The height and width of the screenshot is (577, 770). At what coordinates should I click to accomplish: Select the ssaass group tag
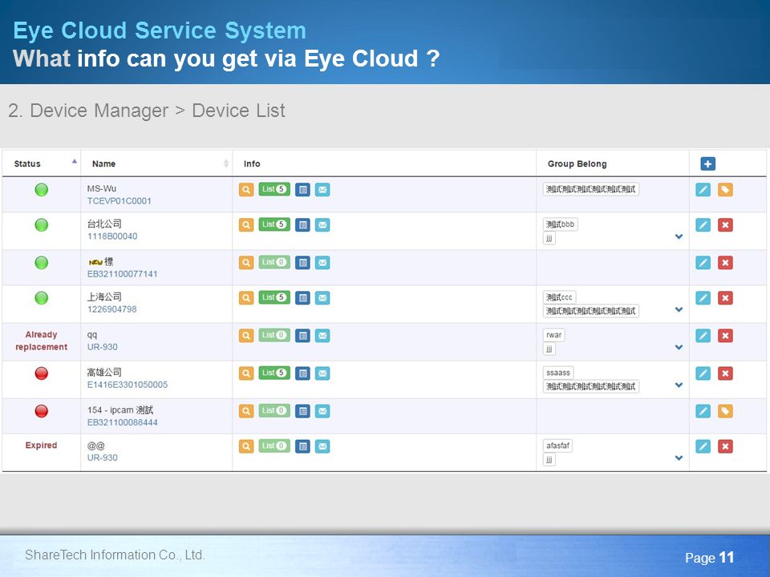tap(558, 373)
